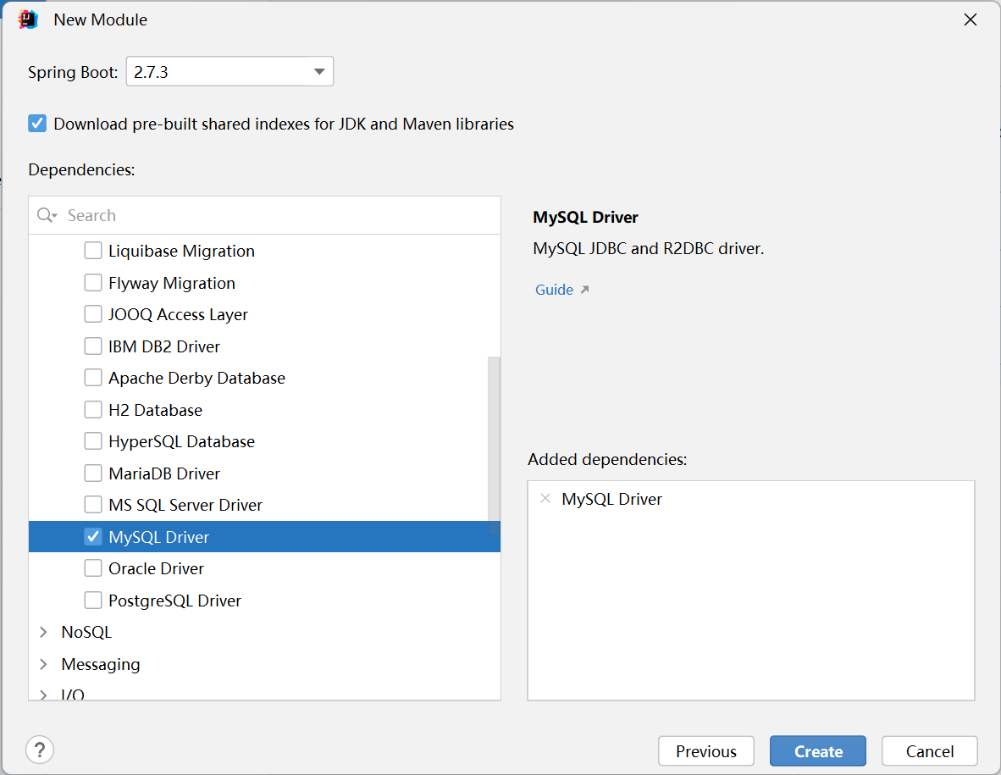Close the New Module dialog
This screenshot has height=775, width=1001.
(971, 19)
